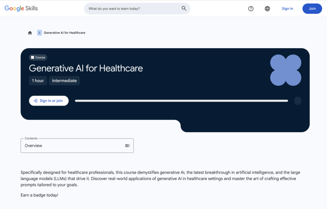Focus the "What do you want to learn" search field
Viewport: 327px width, 209px height.
click(133, 9)
